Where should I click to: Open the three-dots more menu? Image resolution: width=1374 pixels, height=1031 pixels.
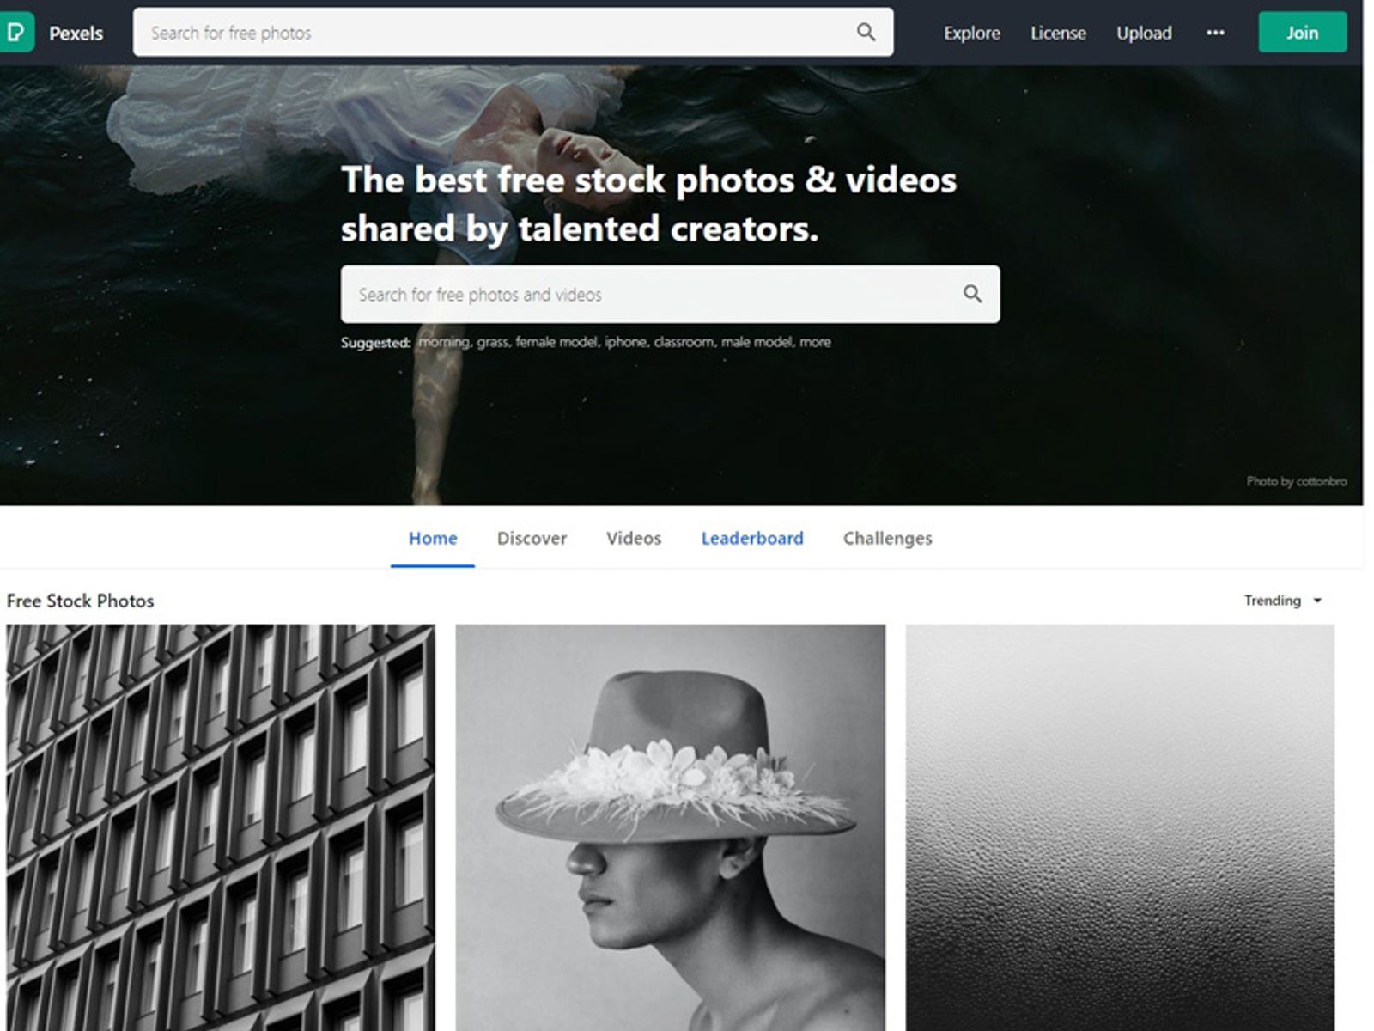[x=1215, y=33]
